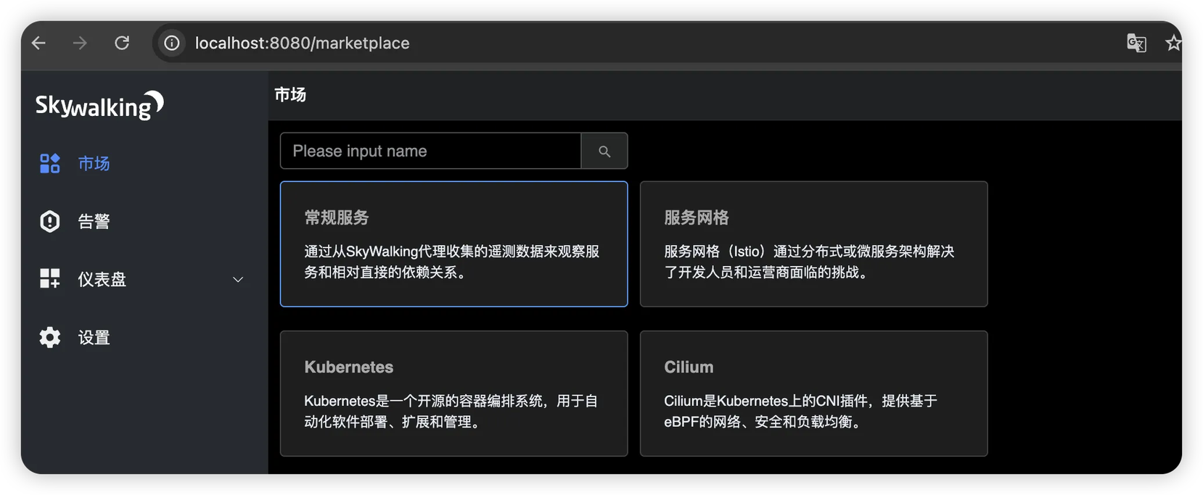This screenshot has width=1203, height=495.
Task: Focus the "Please input name" search field
Action: point(430,151)
